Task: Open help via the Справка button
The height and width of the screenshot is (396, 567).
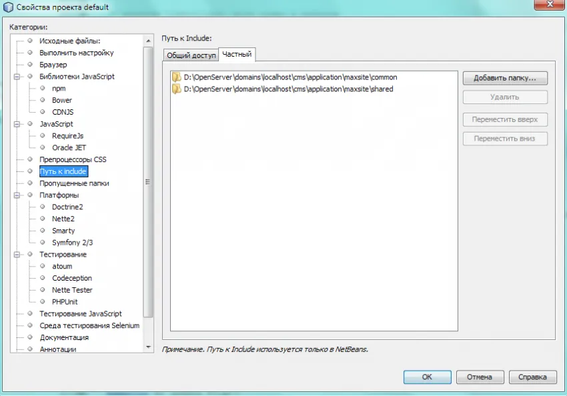Action: click(x=532, y=377)
